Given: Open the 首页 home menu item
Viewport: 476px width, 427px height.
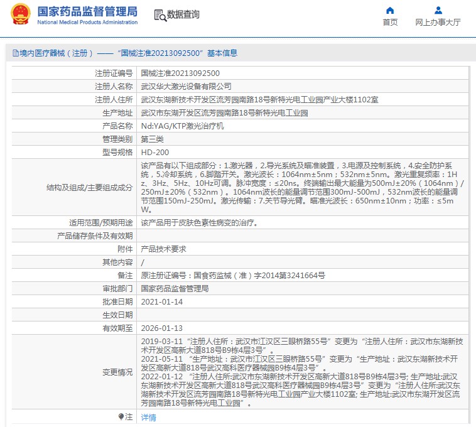Looking at the screenshot, I should pyautogui.click(x=390, y=23).
